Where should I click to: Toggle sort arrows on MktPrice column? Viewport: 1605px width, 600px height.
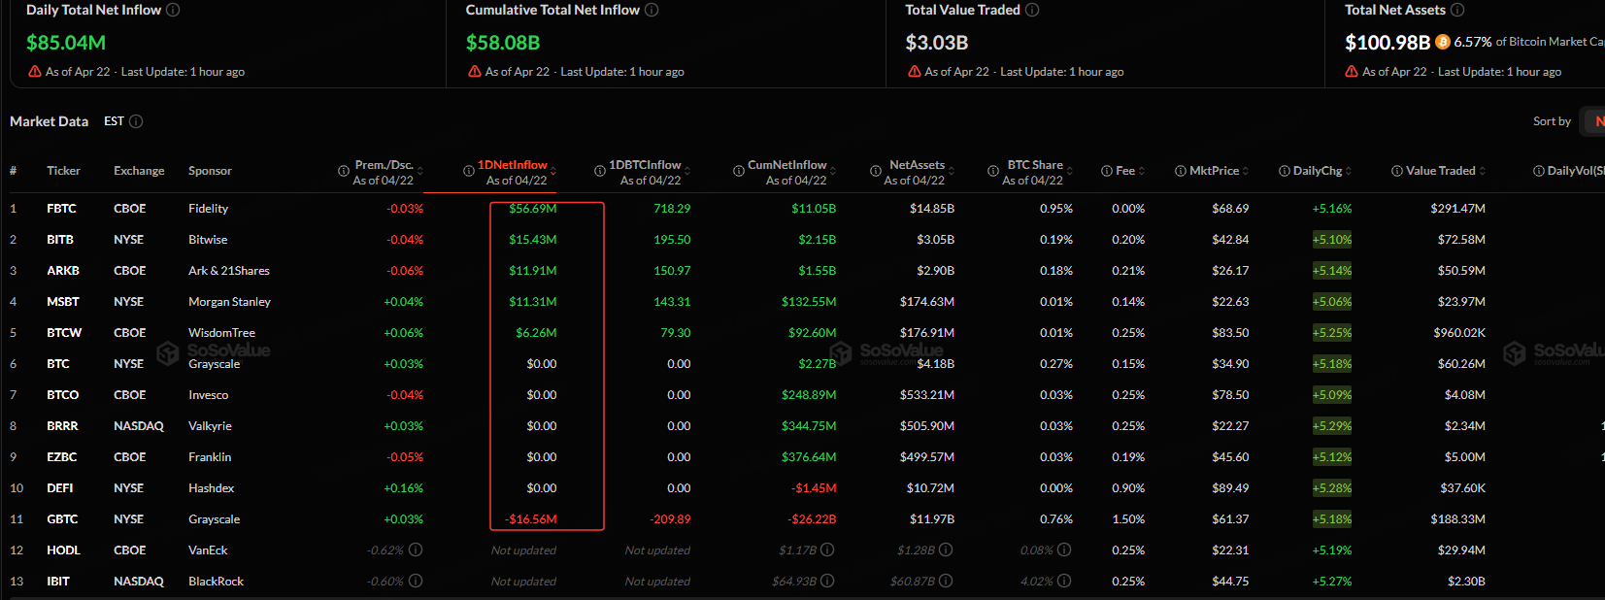pyautogui.click(x=1246, y=171)
